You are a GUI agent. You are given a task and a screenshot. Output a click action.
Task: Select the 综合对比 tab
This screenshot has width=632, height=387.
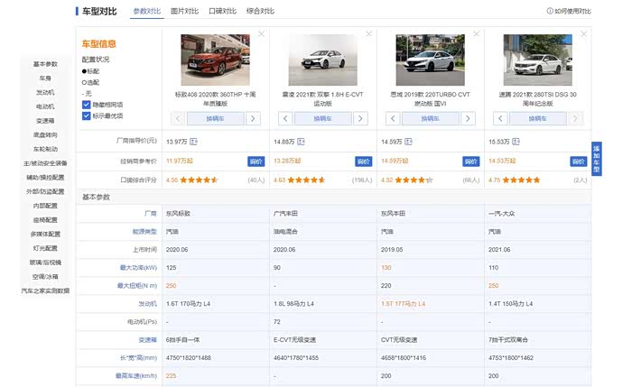click(260, 11)
